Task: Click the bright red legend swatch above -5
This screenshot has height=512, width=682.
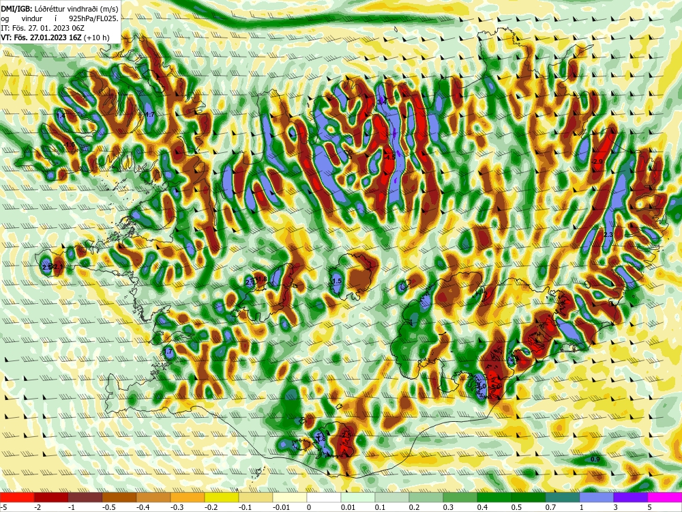Action: tap(17, 497)
